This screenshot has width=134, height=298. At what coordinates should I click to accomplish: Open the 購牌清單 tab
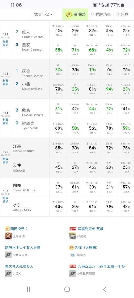point(101,14)
